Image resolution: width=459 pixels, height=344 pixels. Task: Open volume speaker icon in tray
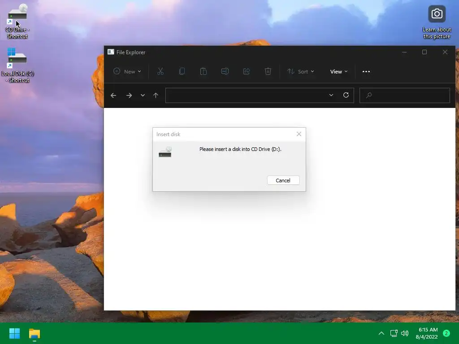[x=405, y=333]
